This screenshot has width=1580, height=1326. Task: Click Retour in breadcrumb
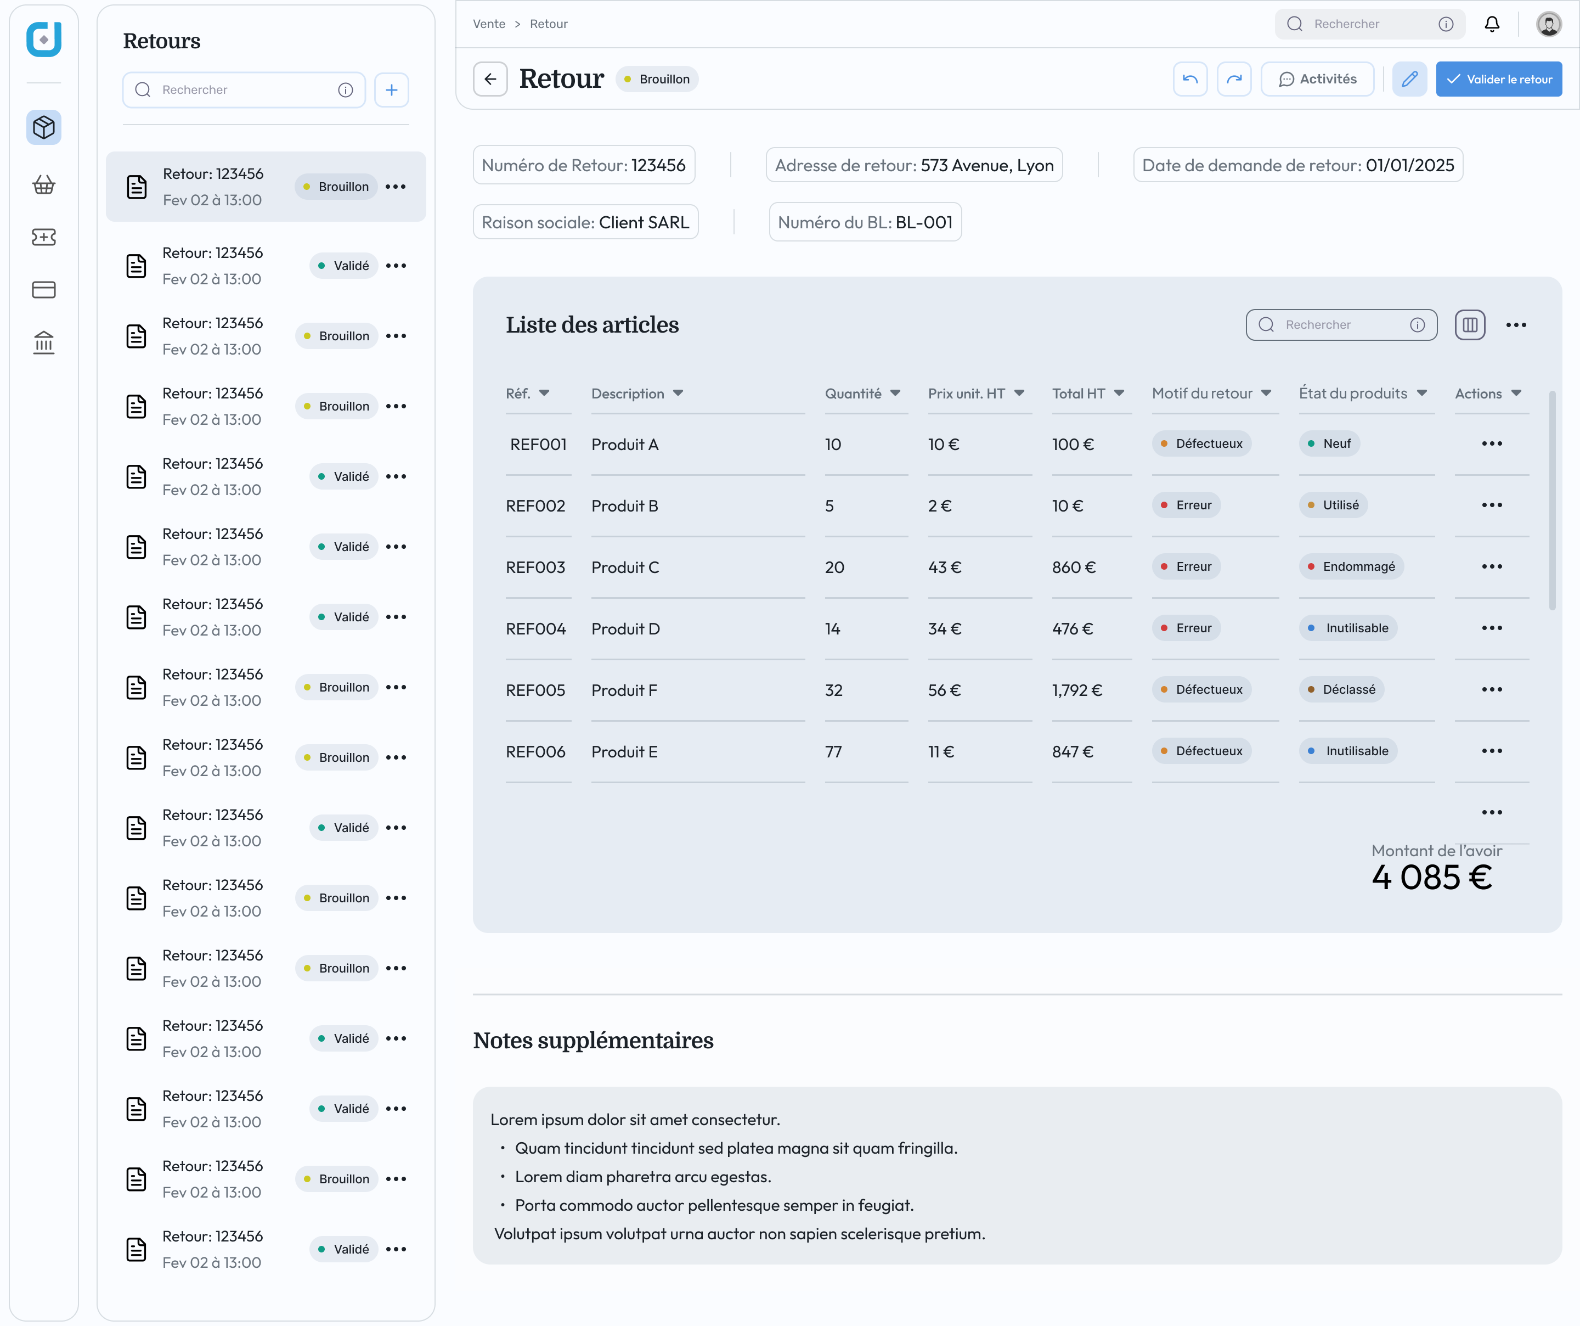point(549,24)
